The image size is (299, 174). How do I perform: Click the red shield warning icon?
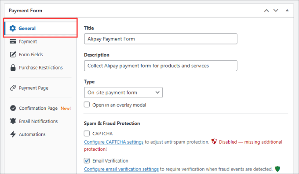[214, 141]
